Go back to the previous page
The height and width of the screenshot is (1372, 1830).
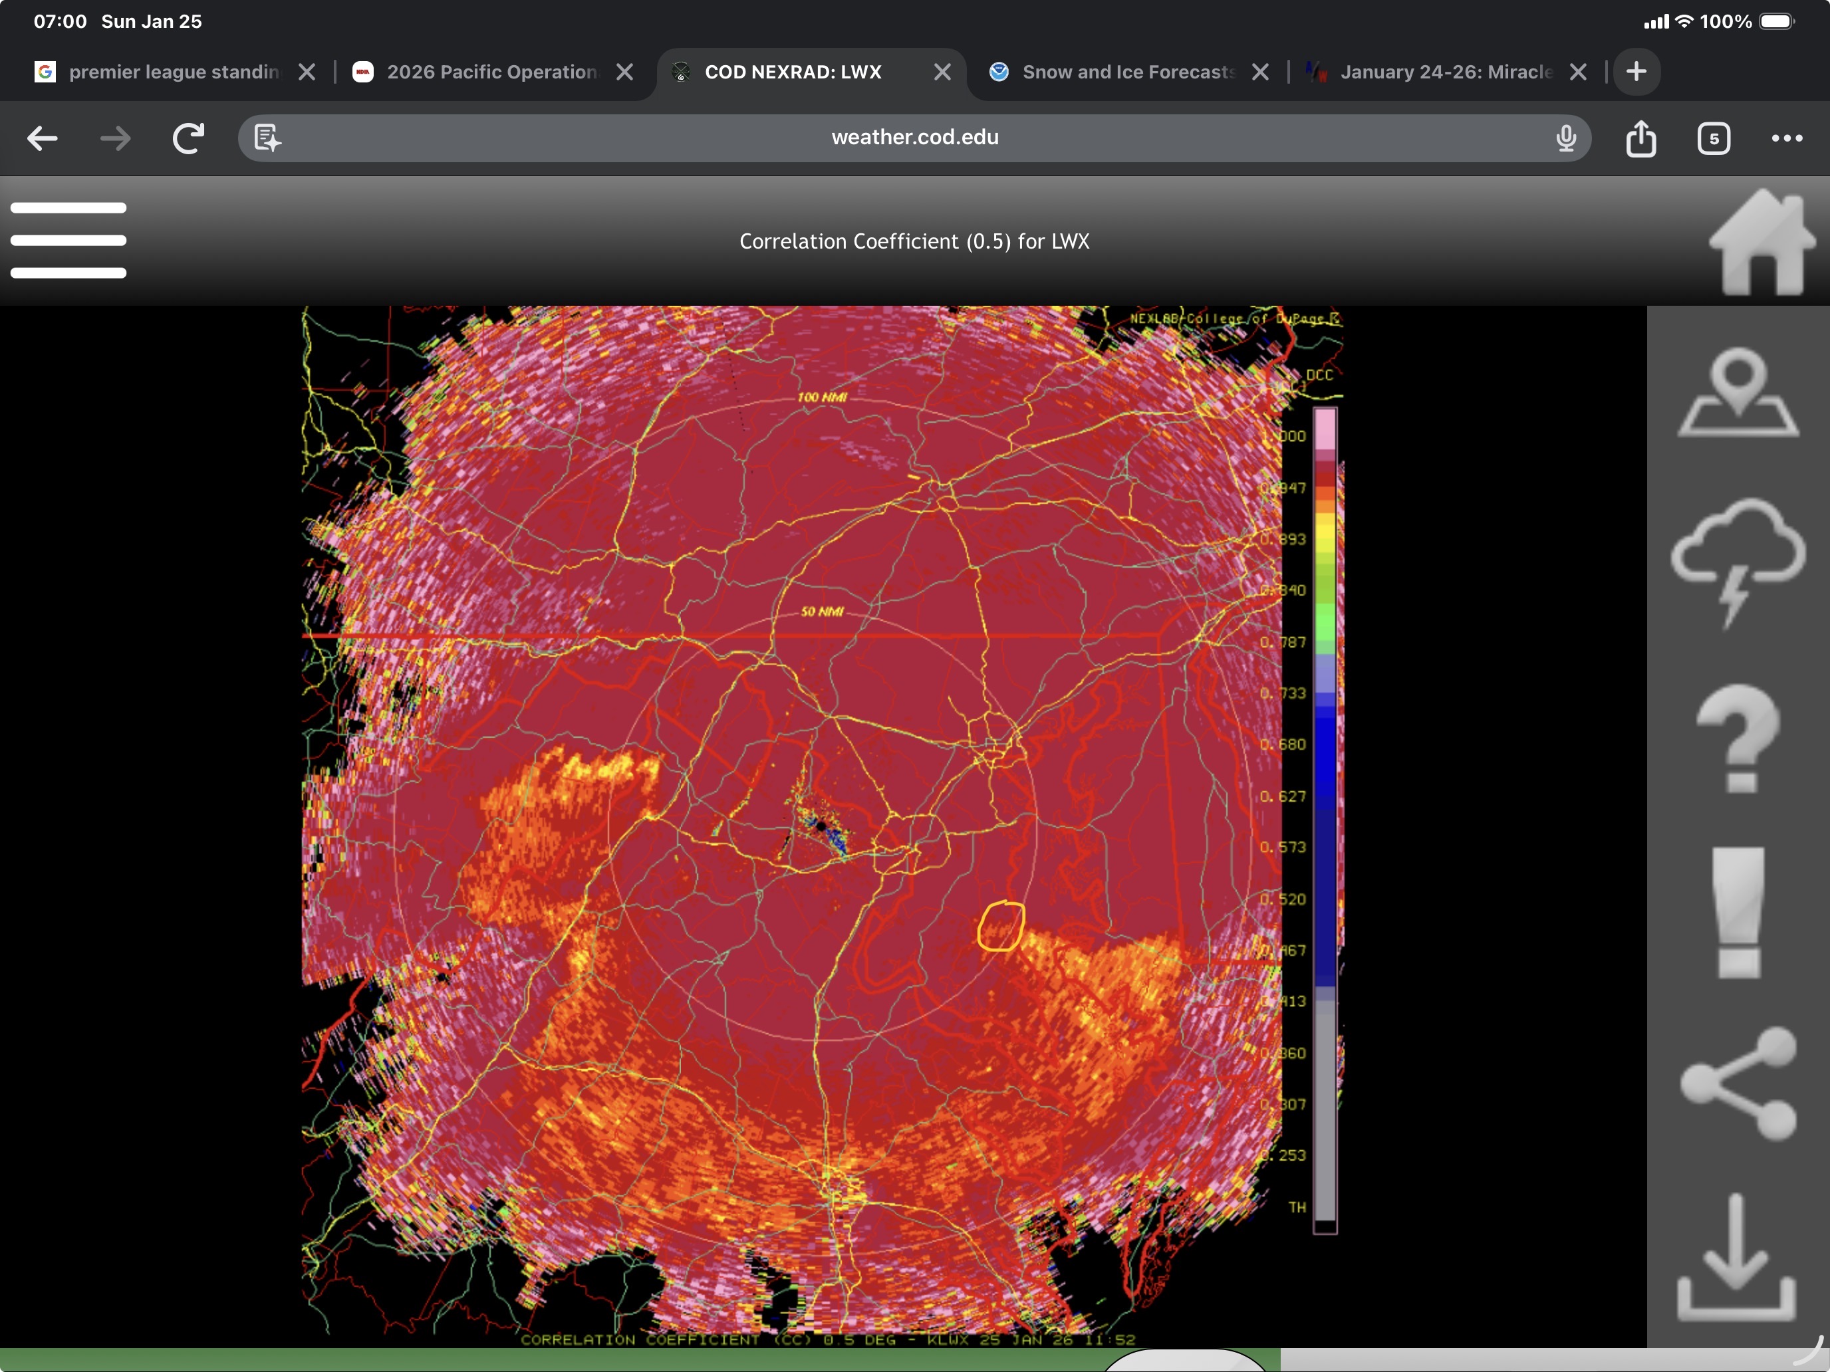coord(42,138)
